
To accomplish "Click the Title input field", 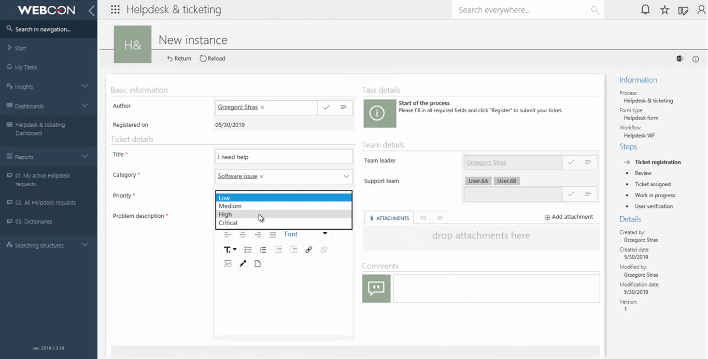I will click(x=284, y=157).
